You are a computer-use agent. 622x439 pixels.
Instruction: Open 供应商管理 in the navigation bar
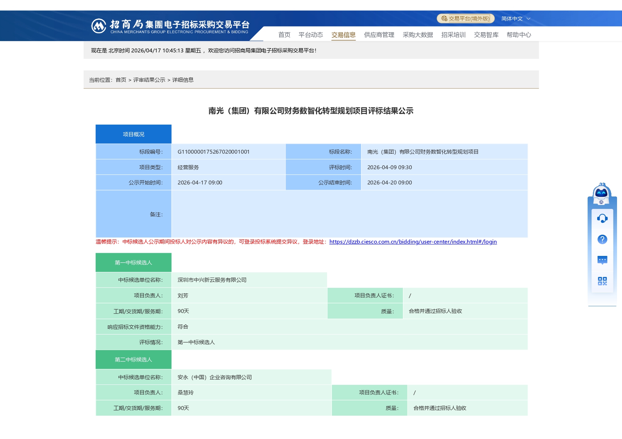[x=379, y=35]
